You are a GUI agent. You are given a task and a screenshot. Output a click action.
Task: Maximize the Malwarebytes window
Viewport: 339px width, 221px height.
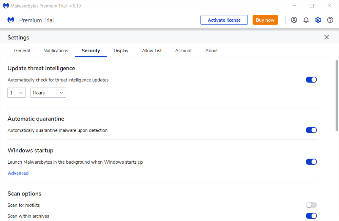pos(312,6)
